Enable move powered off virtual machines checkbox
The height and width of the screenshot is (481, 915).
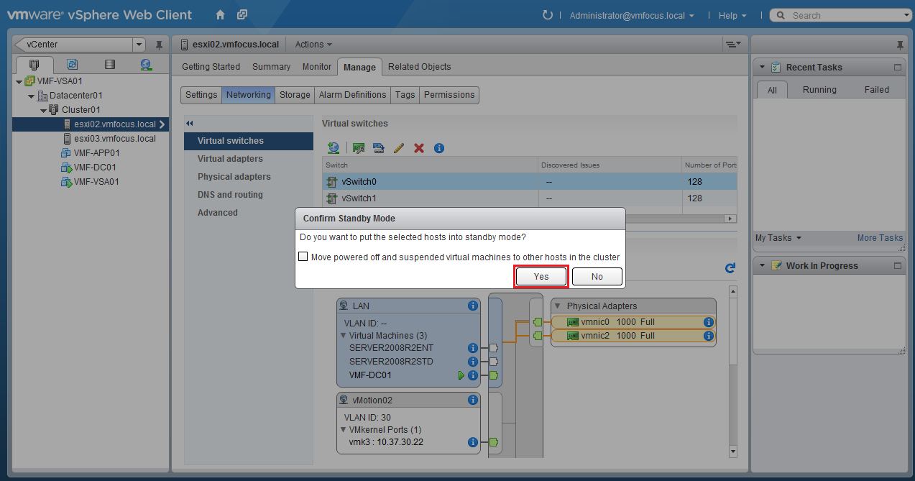tap(303, 257)
